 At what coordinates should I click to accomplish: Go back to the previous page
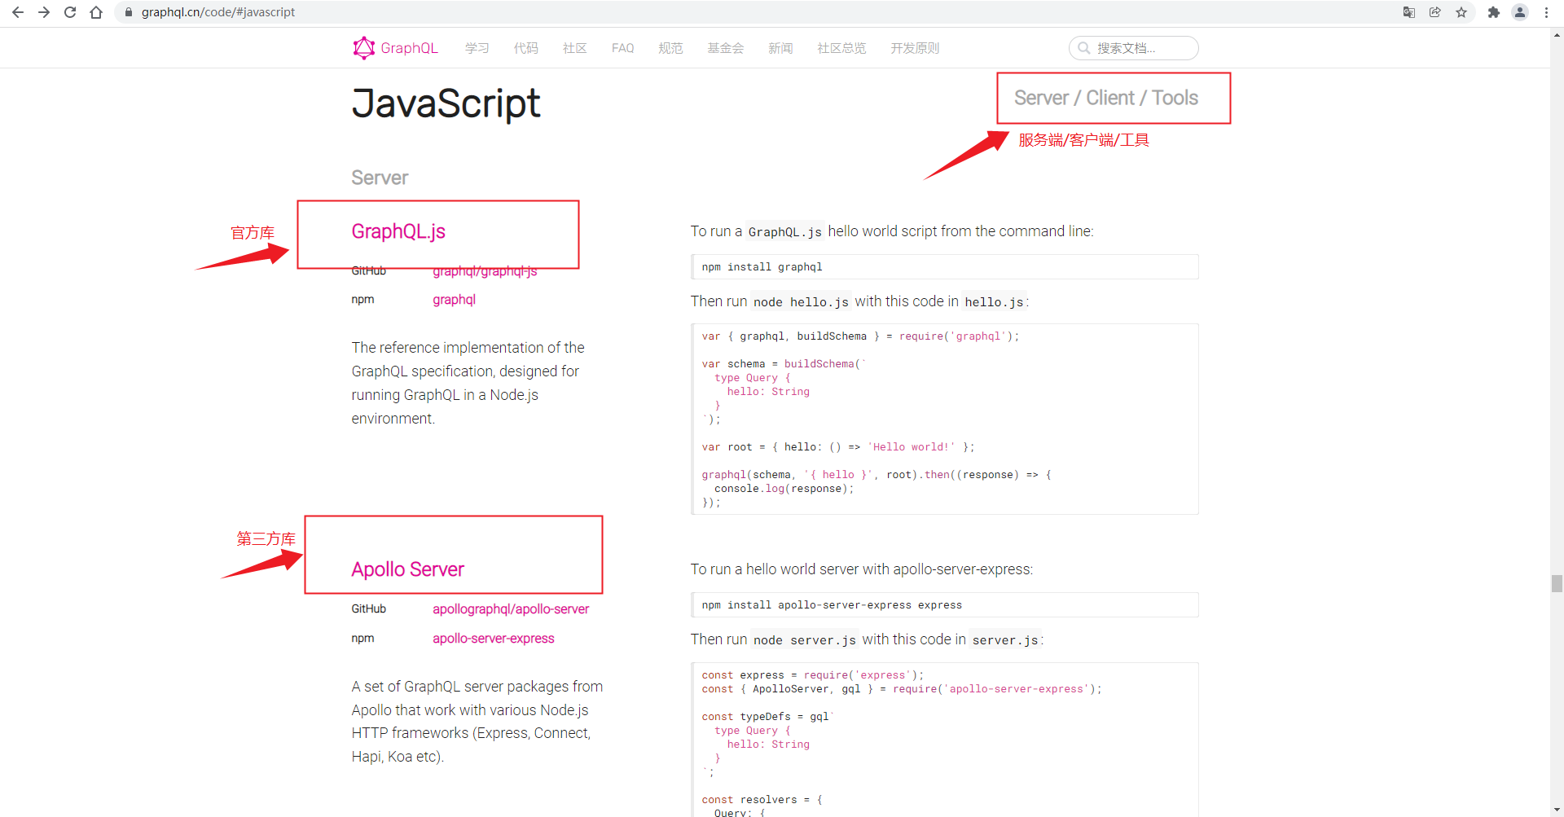pos(18,12)
